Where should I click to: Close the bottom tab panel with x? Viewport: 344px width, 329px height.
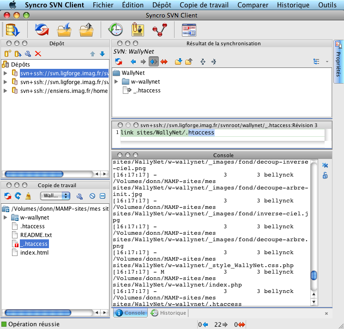click(x=326, y=313)
